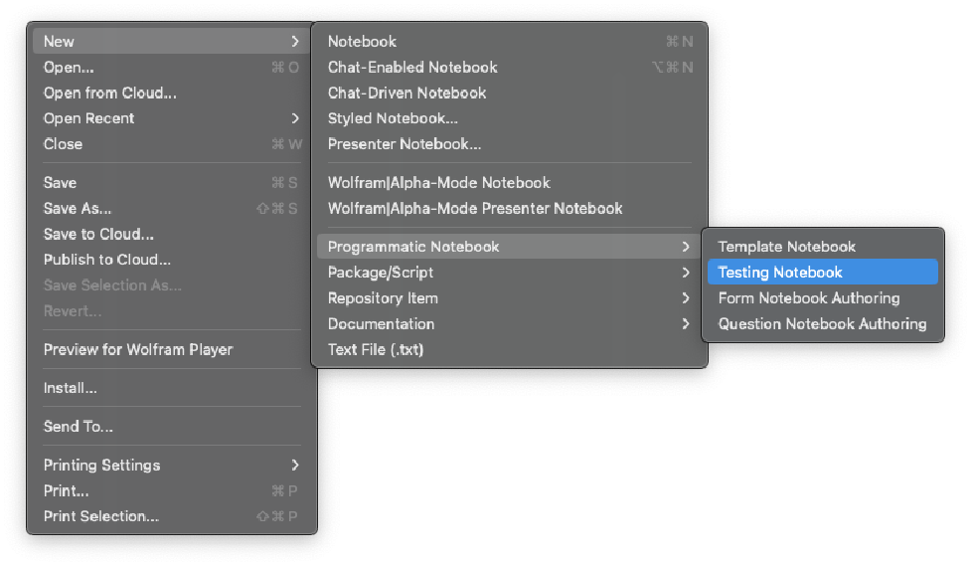Select Wolfram|Alpha-Mode Presenter Notebook

[475, 208]
